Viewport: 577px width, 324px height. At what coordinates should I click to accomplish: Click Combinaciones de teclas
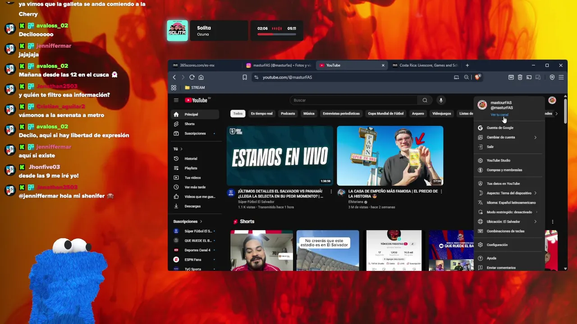pos(508,231)
